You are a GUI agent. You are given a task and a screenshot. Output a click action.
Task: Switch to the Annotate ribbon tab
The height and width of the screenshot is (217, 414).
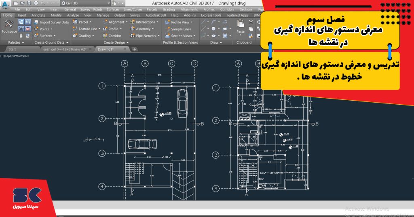[x=38, y=15]
